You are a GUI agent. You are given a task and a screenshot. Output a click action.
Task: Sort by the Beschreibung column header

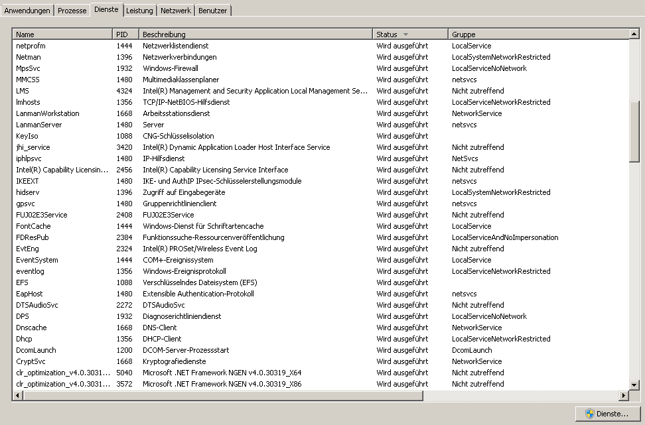(x=256, y=34)
